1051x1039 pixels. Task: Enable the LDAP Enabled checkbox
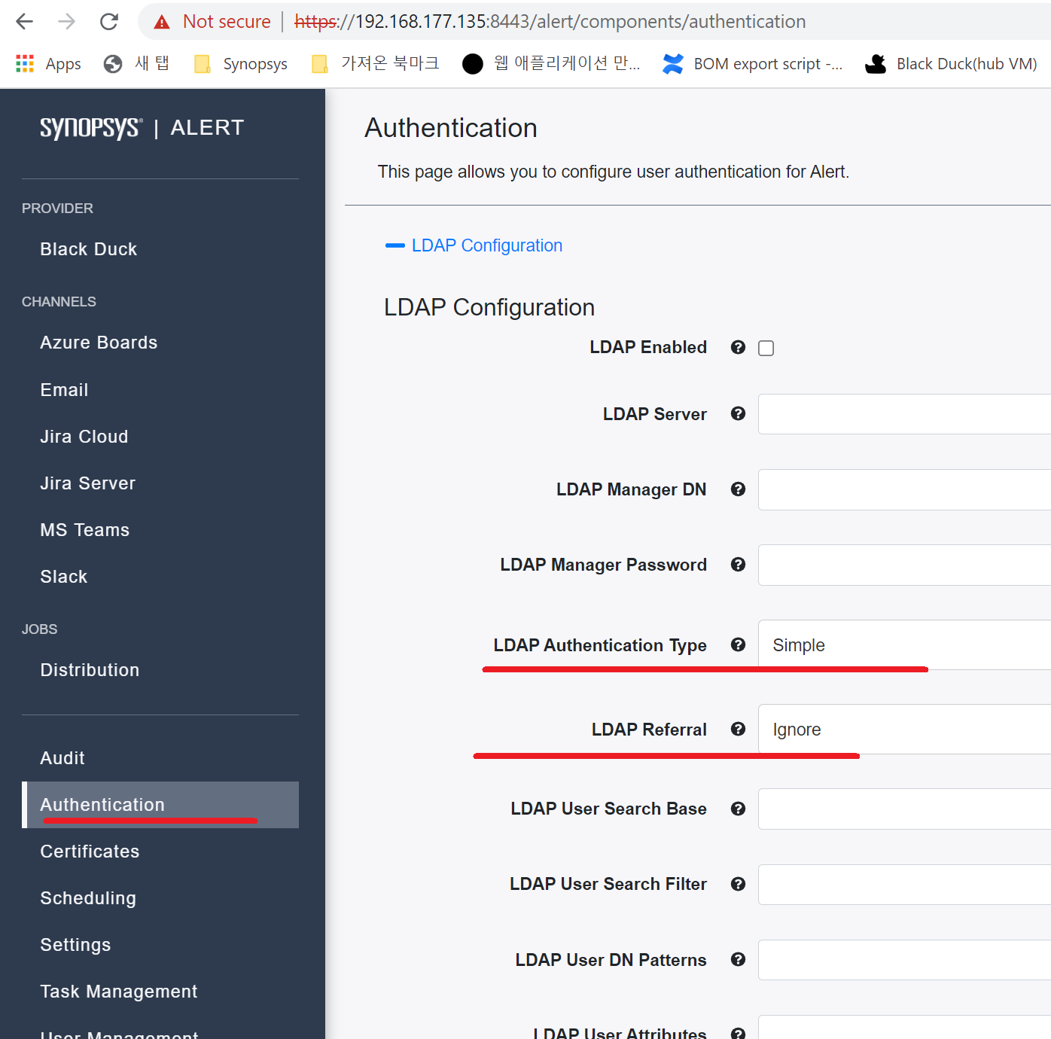(766, 347)
